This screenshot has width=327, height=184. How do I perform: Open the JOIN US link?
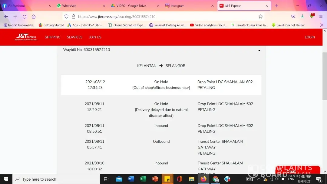pyautogui.click(x=95, y=37)
